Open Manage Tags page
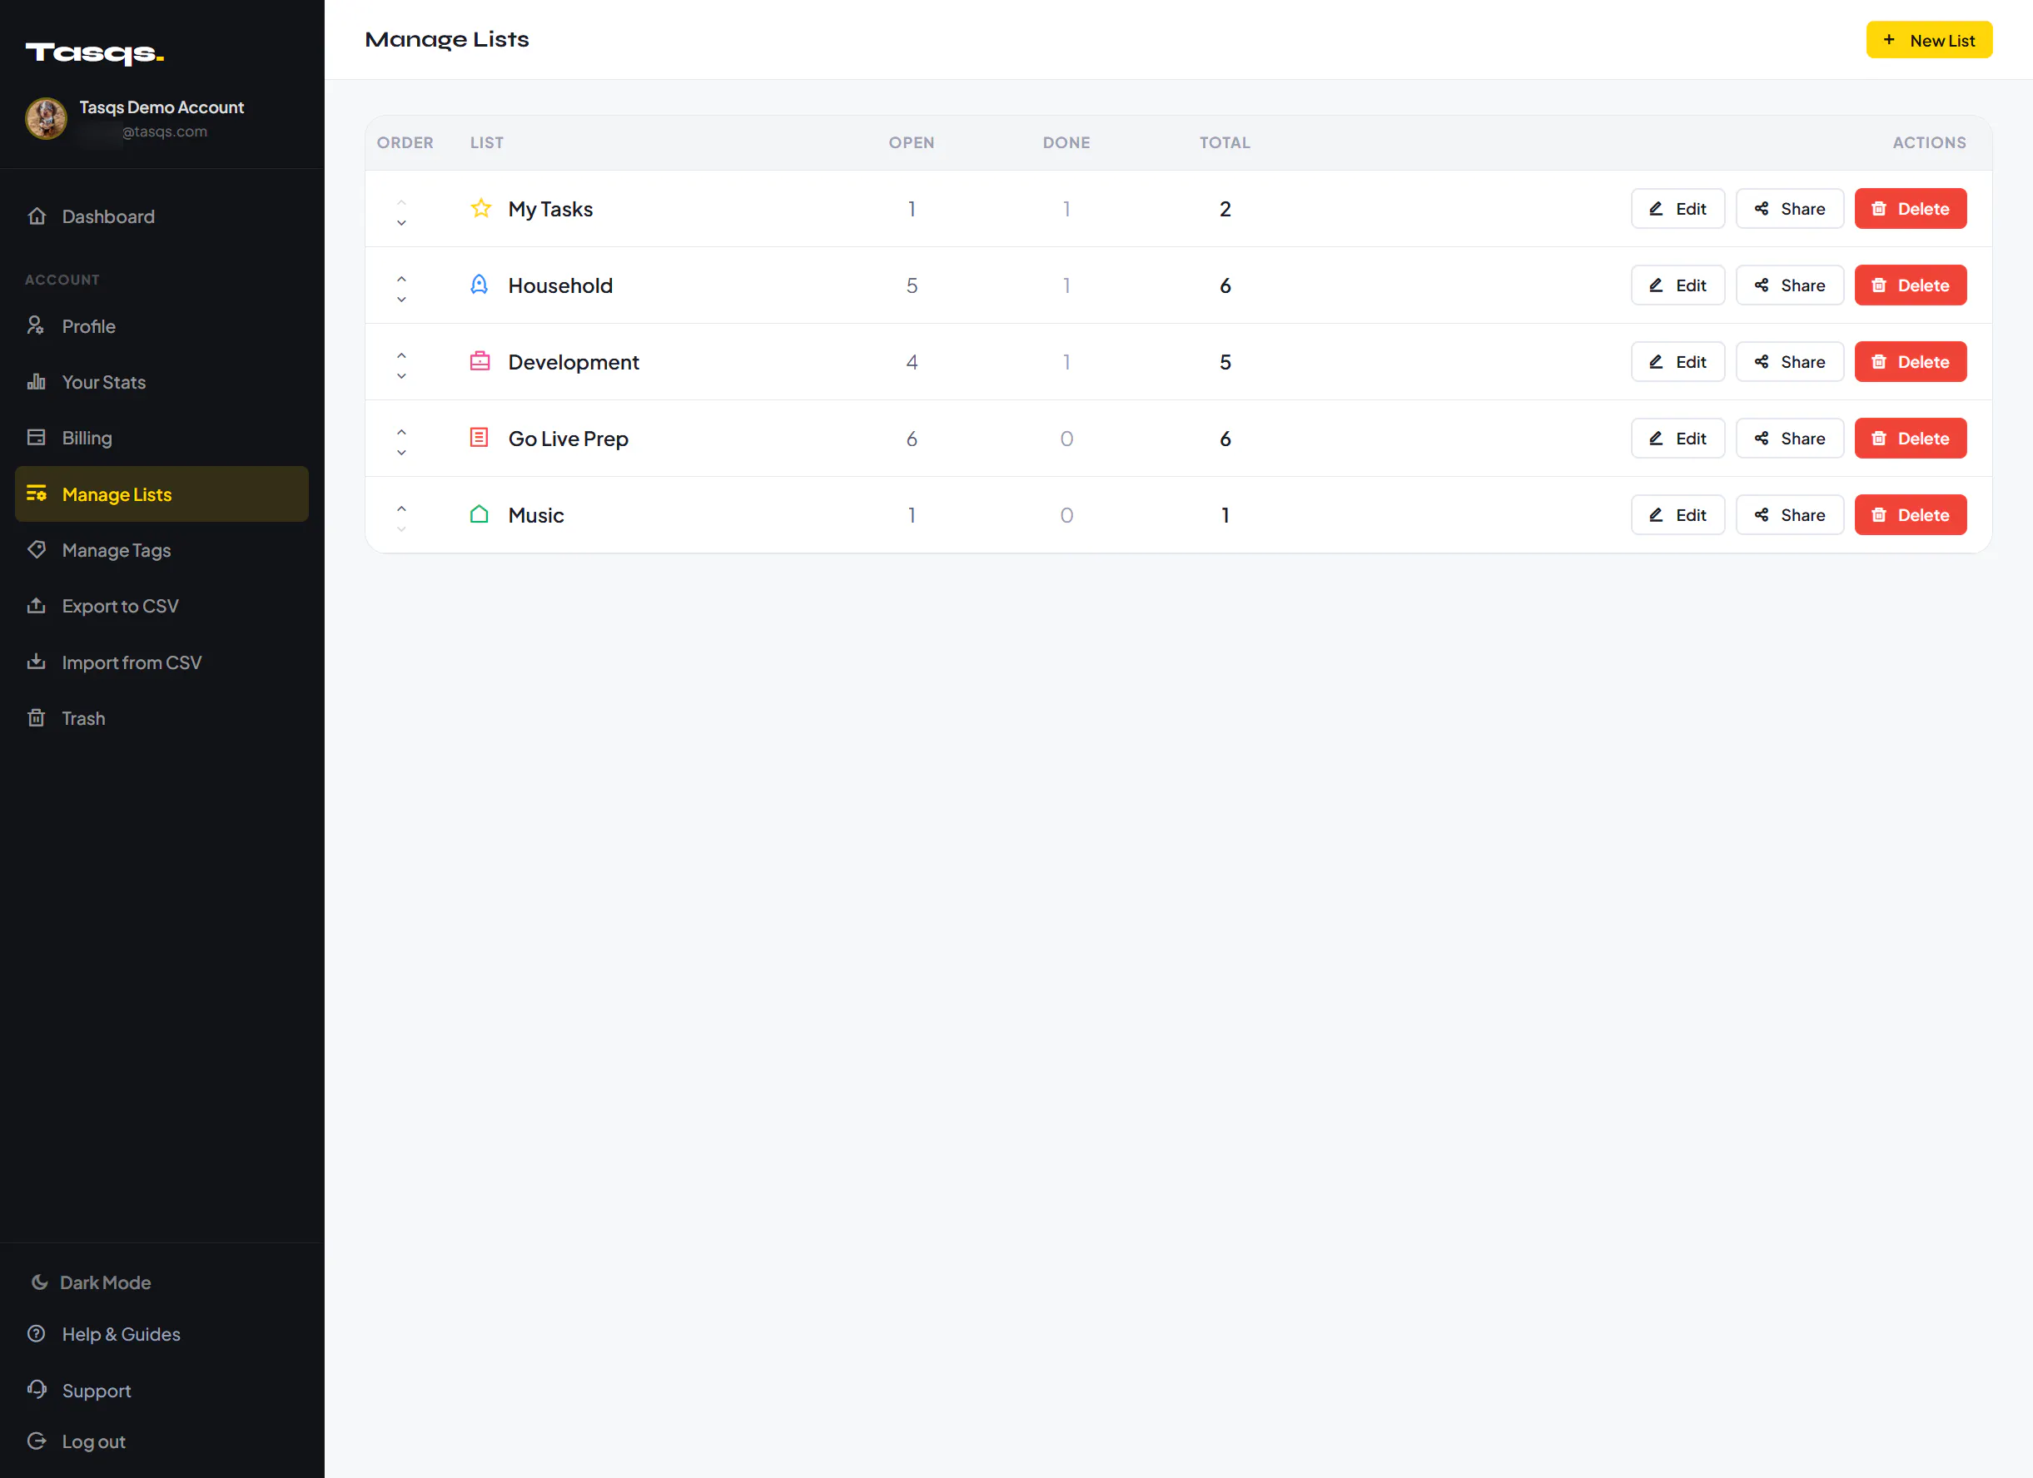 pos(162,550)
